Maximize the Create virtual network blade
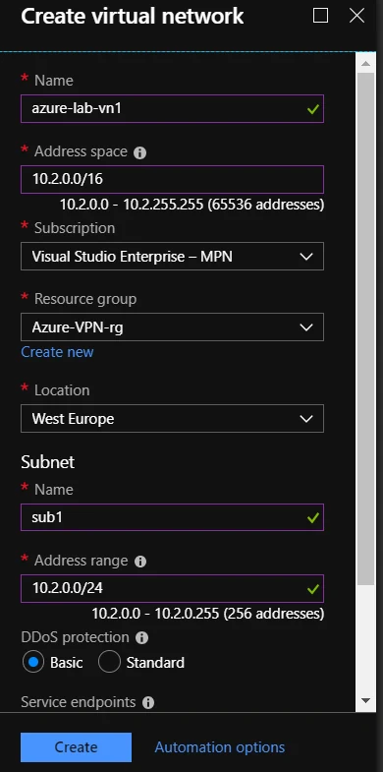Screen dimensions: 383x772 click(x=320, y=16)
